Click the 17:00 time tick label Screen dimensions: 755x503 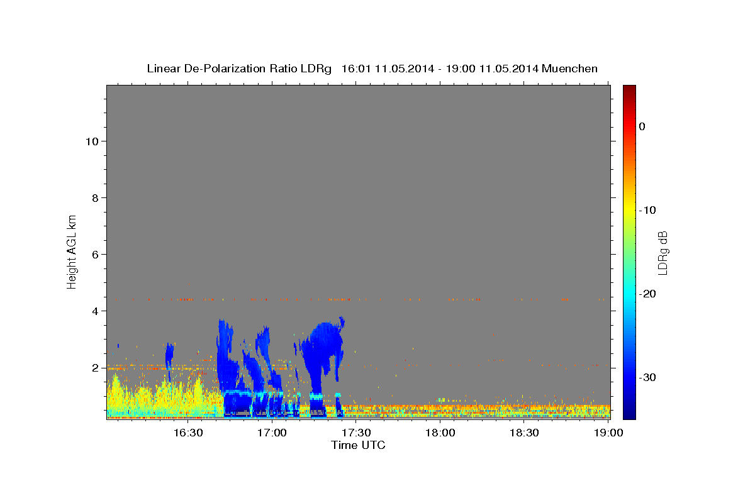[272, 433]
